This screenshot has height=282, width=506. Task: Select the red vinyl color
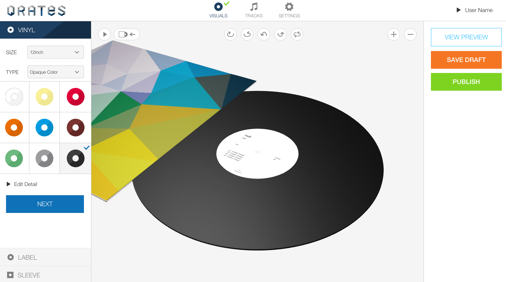(75, 97)
